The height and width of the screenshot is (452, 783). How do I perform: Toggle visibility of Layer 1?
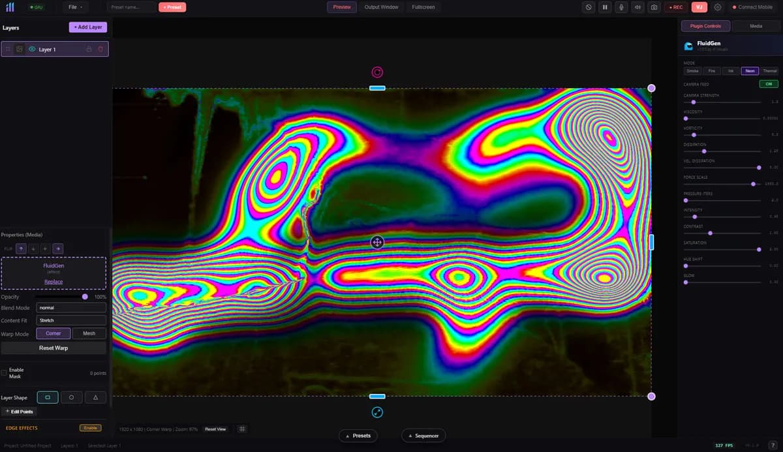[32, 49]
